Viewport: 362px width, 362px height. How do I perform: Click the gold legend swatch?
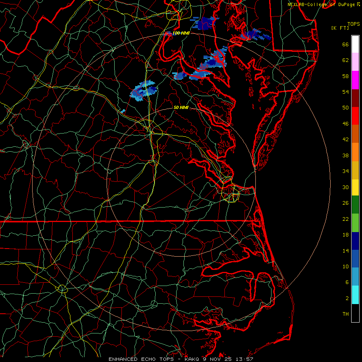[x=355, y=171]
